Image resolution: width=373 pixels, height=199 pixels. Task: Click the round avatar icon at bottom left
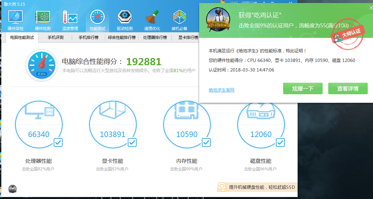13,189
